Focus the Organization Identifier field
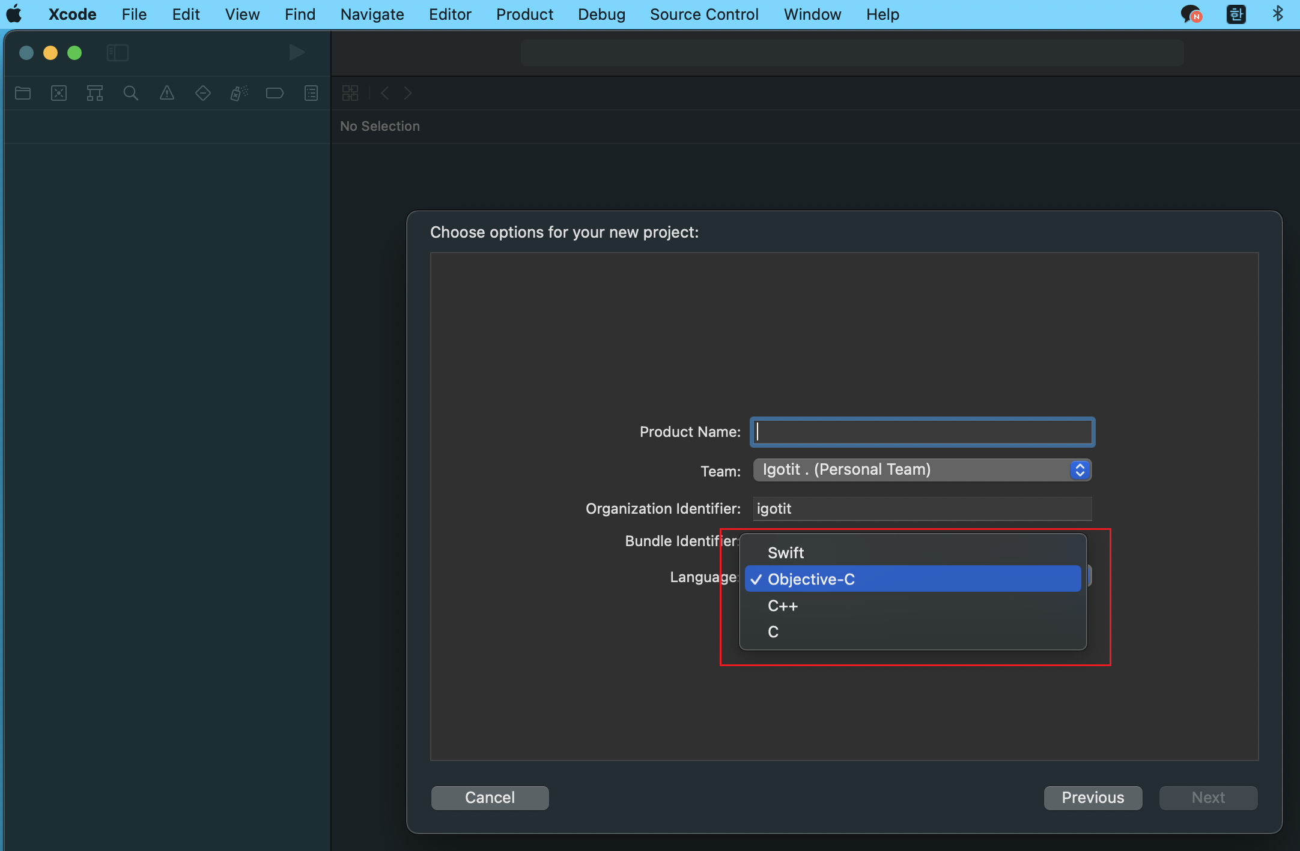 (922, 509)
